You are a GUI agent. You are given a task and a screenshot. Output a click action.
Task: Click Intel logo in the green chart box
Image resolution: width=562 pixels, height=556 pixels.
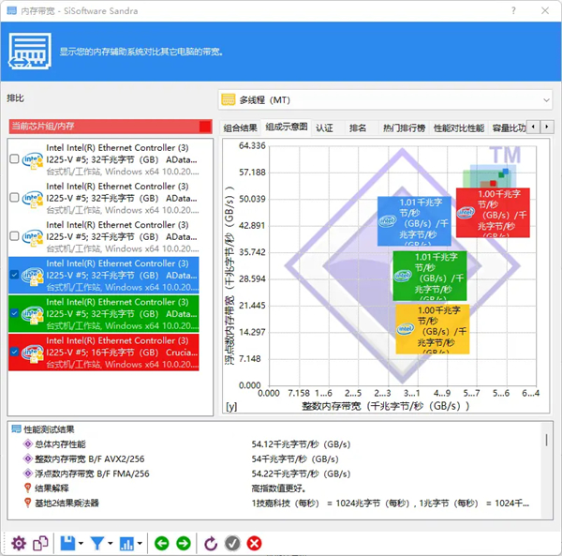click(x=403, y=276)
